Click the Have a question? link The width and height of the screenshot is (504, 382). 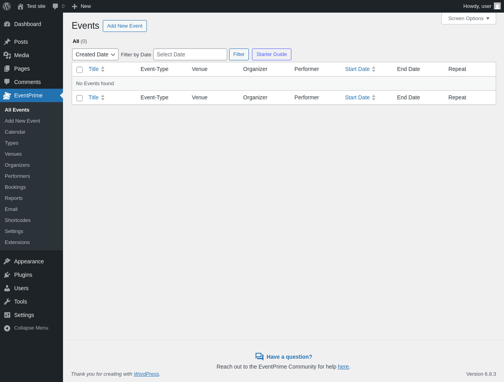tap(289, 357)
